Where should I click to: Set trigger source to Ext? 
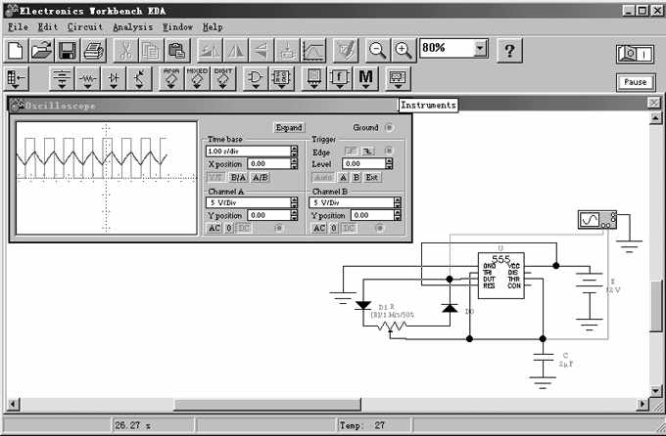(x=372, y=178)
